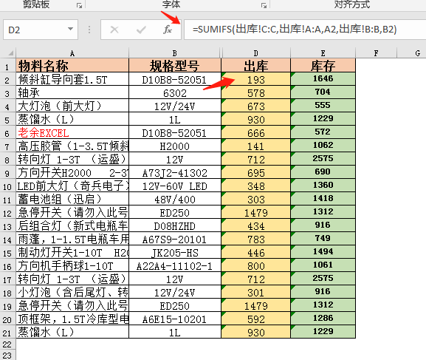Click stock cell with value 1062
Screen dimensions: 426x360
323,146
